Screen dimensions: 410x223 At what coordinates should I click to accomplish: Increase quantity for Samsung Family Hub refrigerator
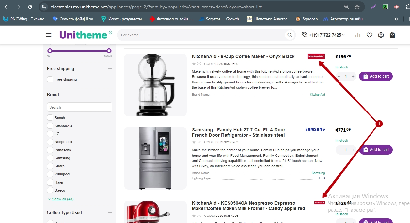click(353, 150)
